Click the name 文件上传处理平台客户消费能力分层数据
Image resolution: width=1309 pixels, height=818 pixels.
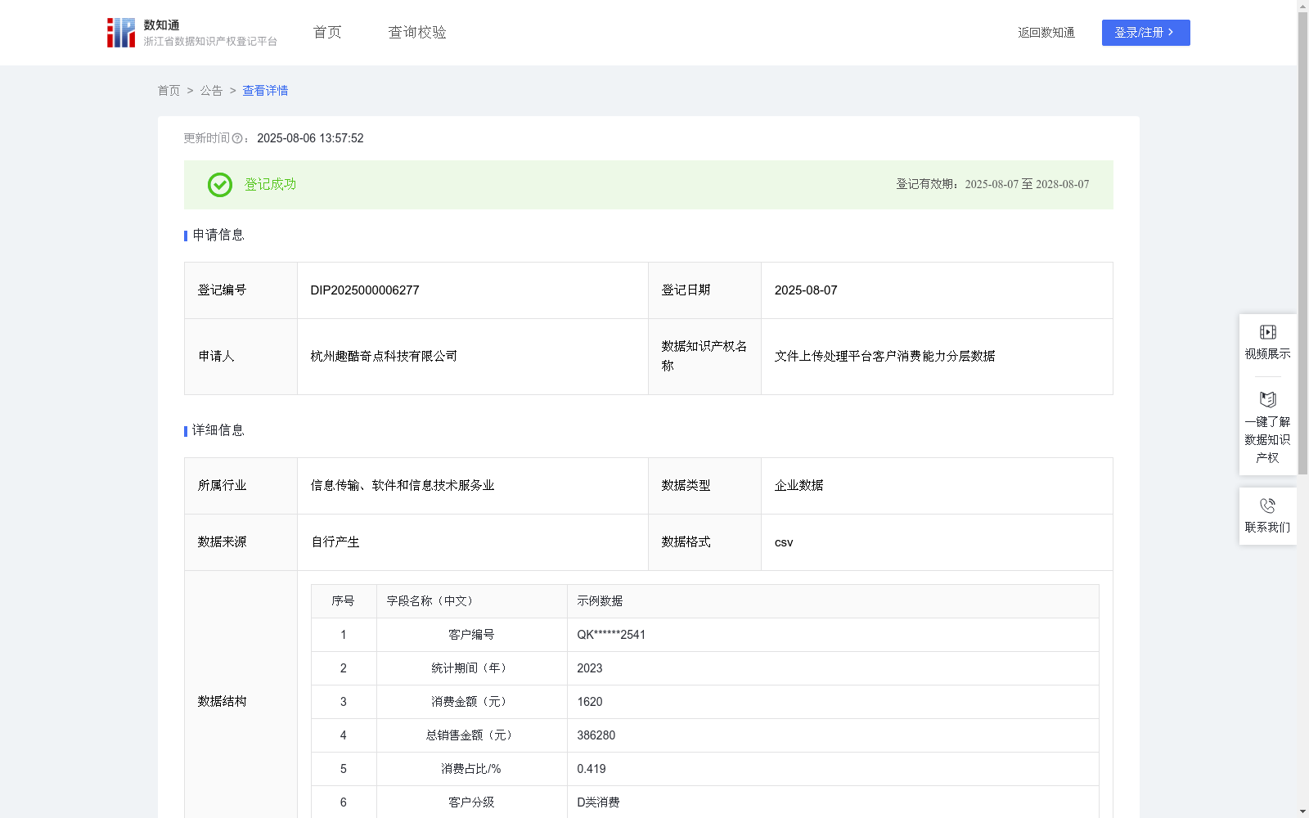coord(884,357)
